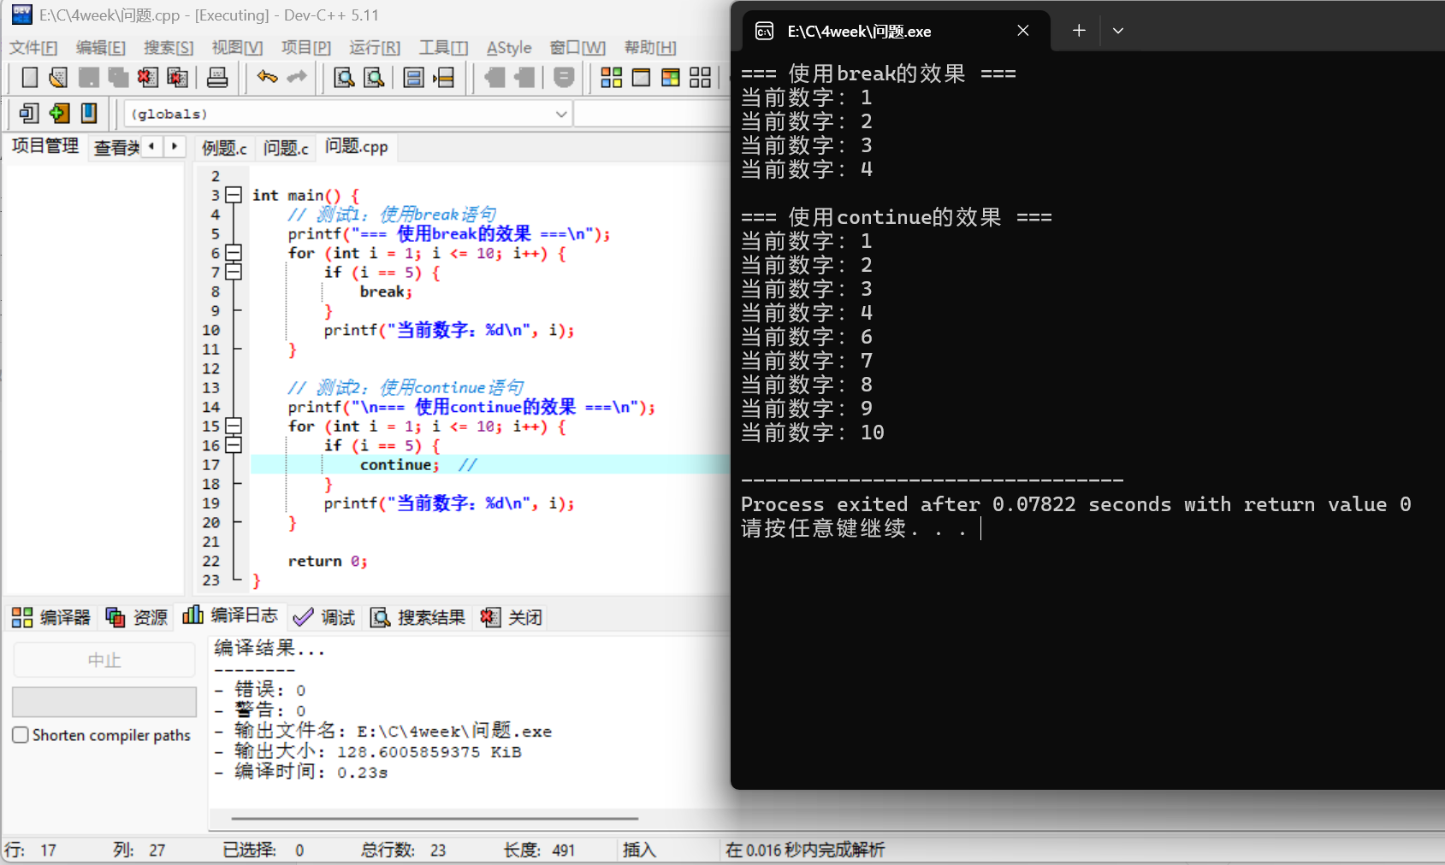This screenshot has height=865, width=1445.
Task: Click the Goto Function toolbar icon
Action: (414, 78)
